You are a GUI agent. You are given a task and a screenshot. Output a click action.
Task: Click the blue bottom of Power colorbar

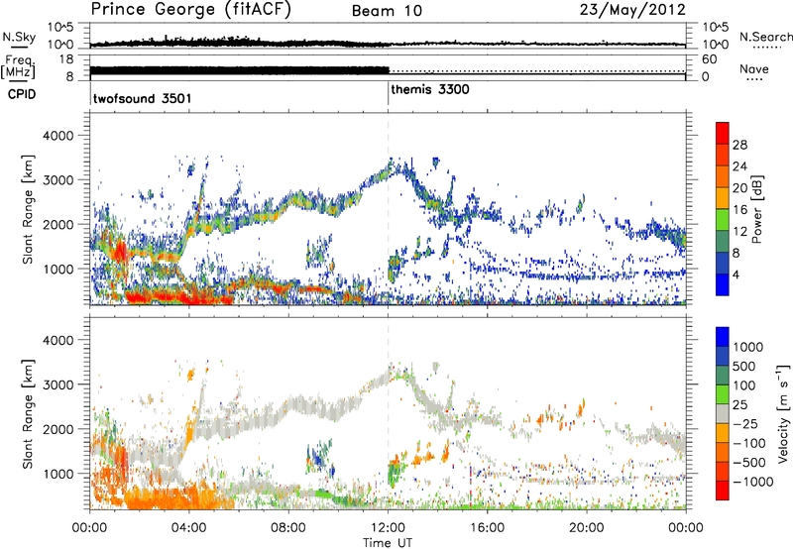pyautogui.click(x=723, y=284)
